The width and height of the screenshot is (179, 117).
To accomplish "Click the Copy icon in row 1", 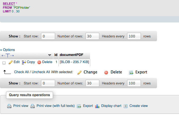I will (x=24, y=62).
